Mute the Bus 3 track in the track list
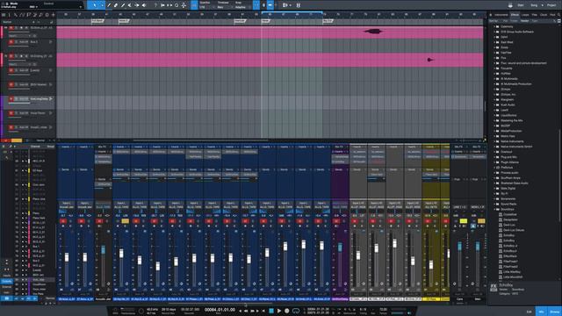Viewport: 562px width, 316px height. 11,42
